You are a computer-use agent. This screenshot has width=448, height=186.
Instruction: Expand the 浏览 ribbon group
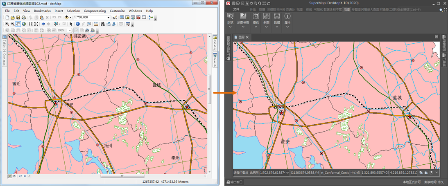click(230, 27)
